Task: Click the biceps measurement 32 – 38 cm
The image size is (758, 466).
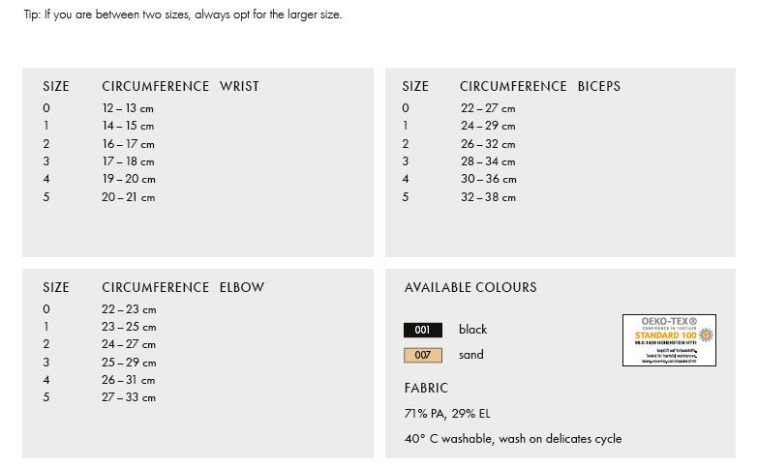Action: point(488,197)
